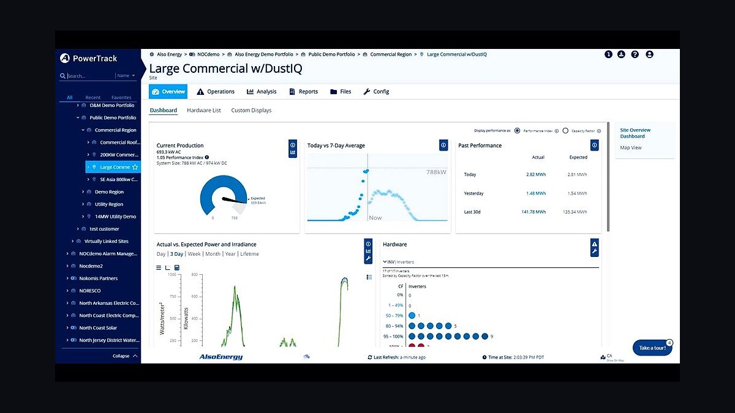Open the Name search filter dropdown
Screen dimensions: 735x413
pos(126,76)
